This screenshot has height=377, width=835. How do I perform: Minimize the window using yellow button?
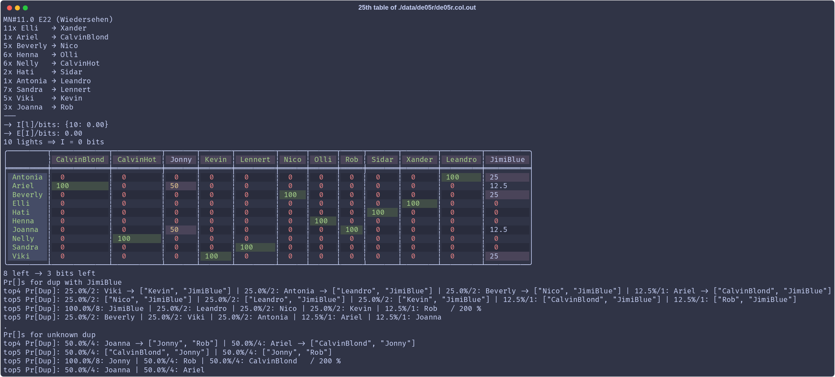17,8
